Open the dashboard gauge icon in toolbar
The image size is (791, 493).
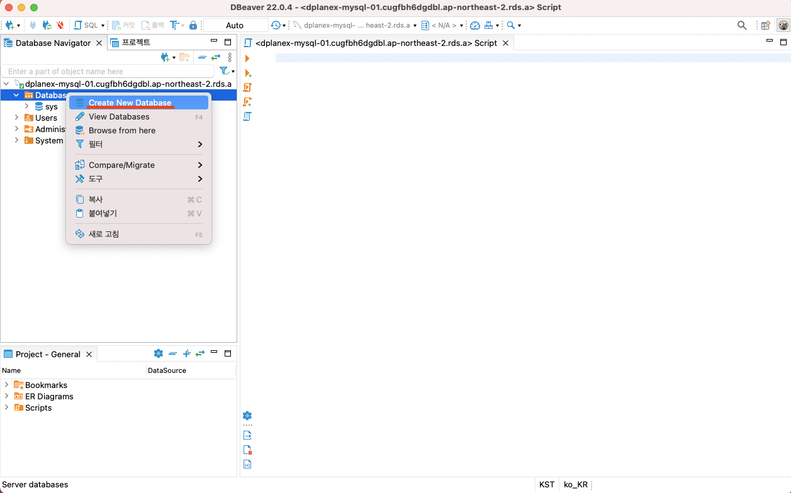pyautogui.click(x=475, y=25)
